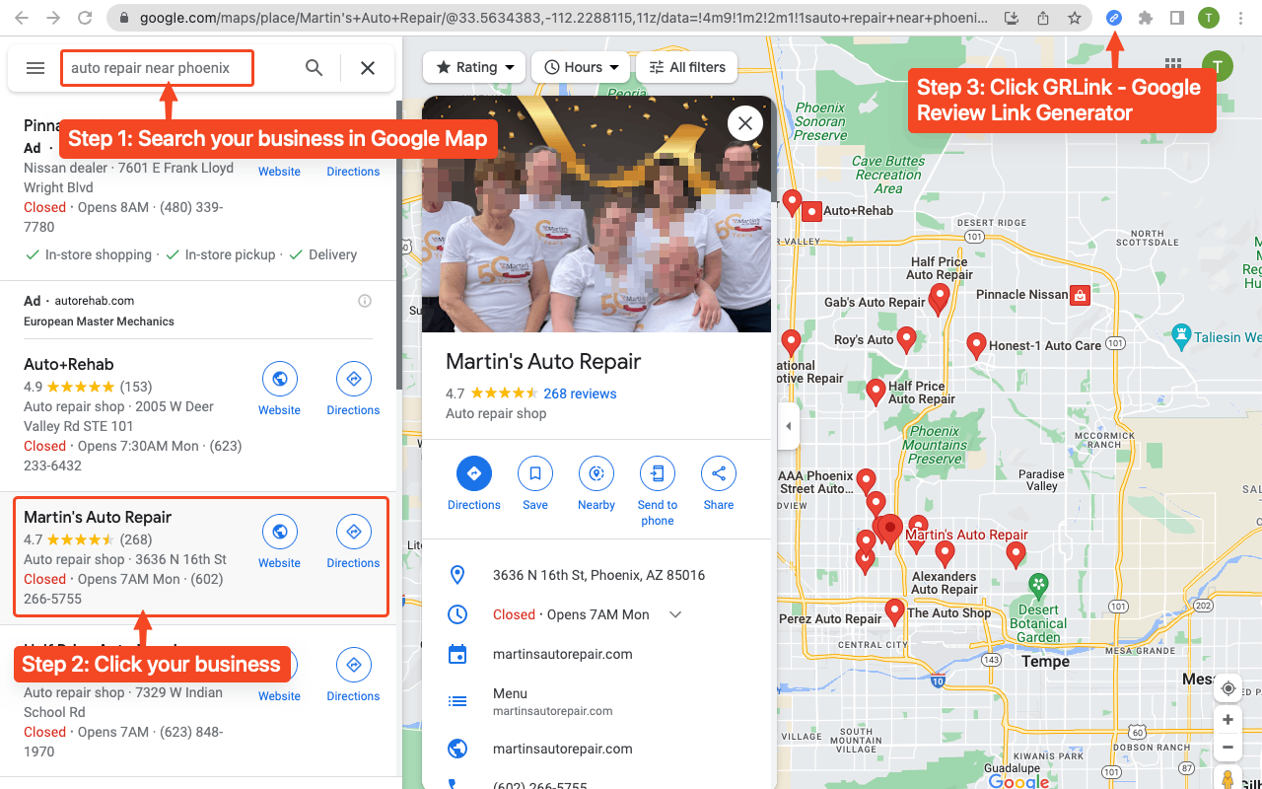Toggle the browser side panel icon
The width and height of the screenshot is (1262, 789).
1177,18
